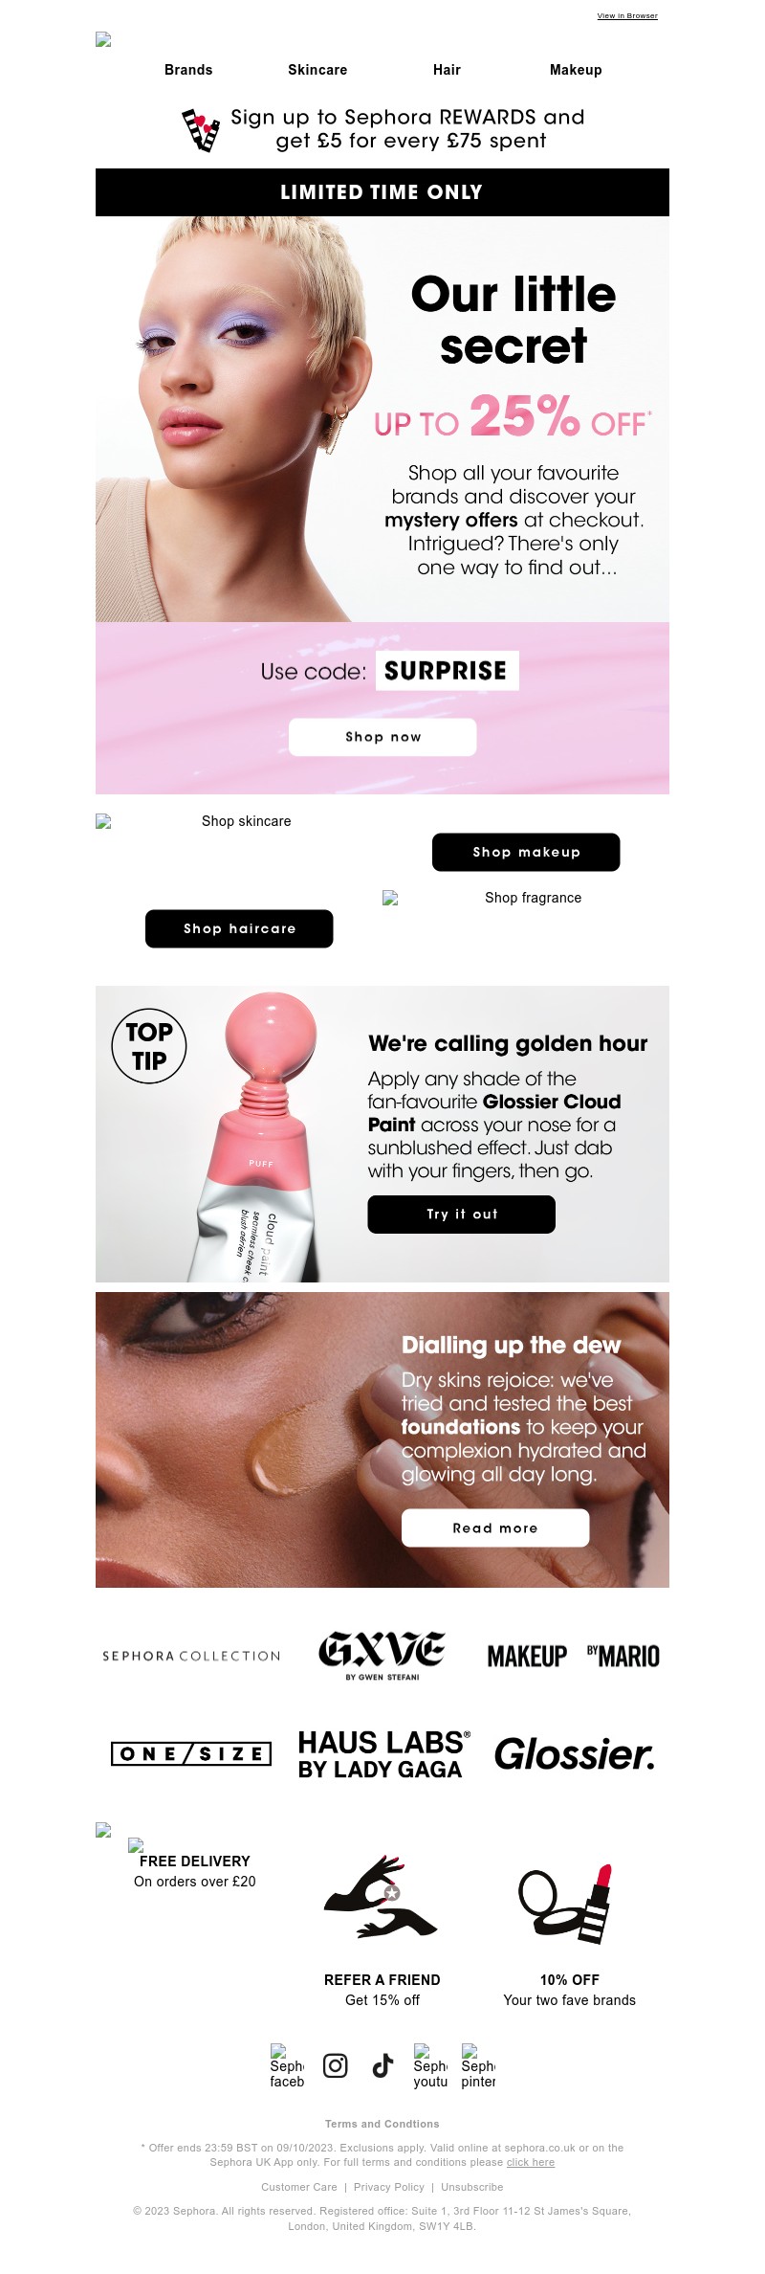Image resolution: width=765 pixels, height=2274 pixels.
Task: Click the Try it out button
Action: pos(461,1214)
